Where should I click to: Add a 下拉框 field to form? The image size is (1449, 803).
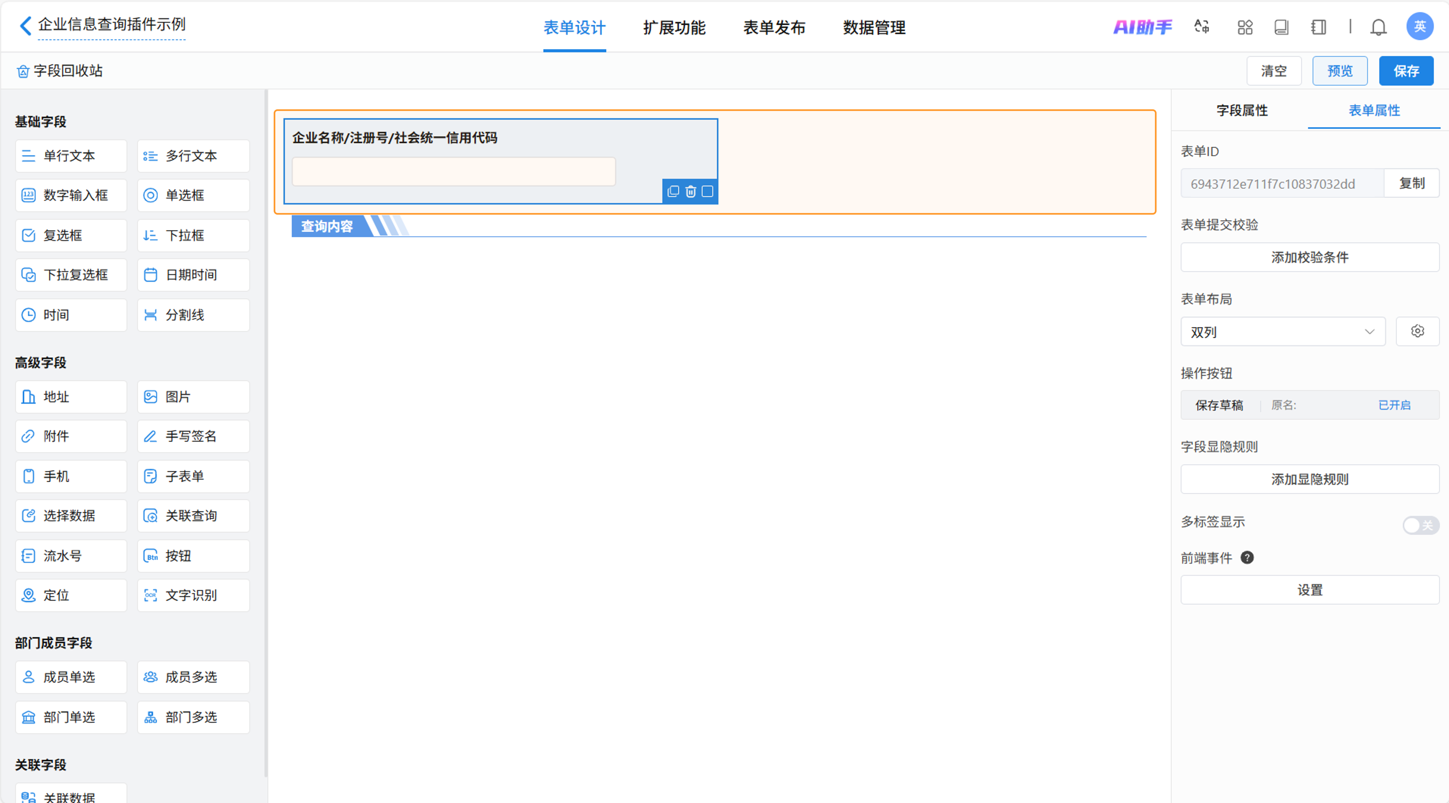pos(193,235)
